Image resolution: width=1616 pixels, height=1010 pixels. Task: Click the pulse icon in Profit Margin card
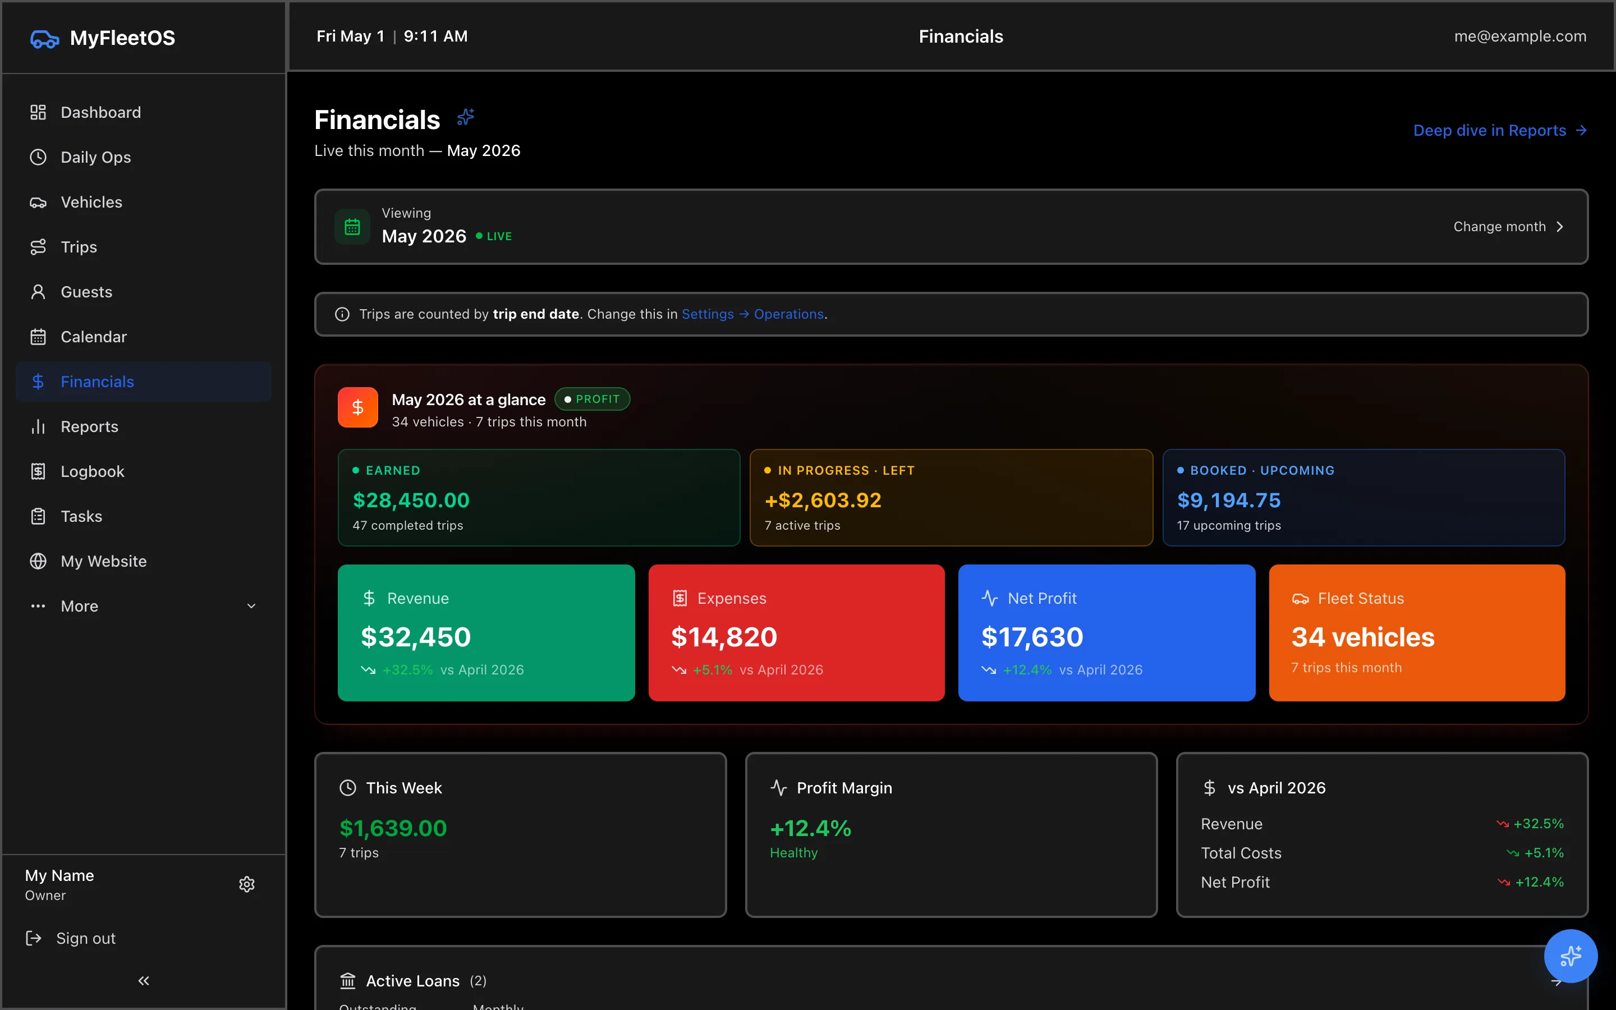(x=779, y=788)
